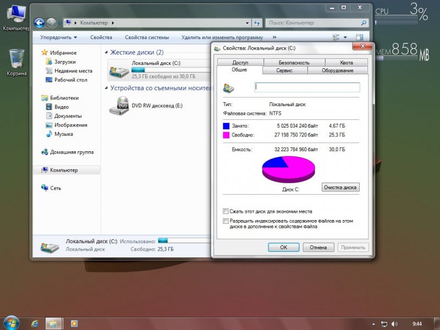Click the Очистка диска button

pyautogui.click(x=340, y=187)
